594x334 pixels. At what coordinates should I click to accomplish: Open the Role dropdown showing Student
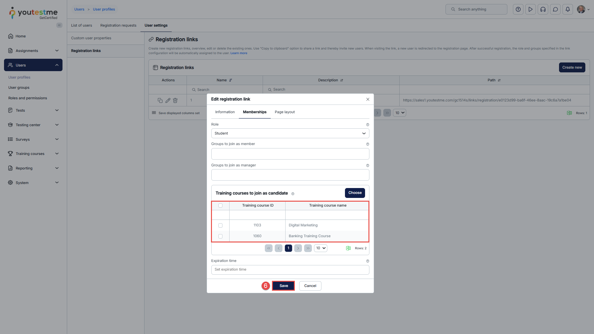(x=290, y=133)
